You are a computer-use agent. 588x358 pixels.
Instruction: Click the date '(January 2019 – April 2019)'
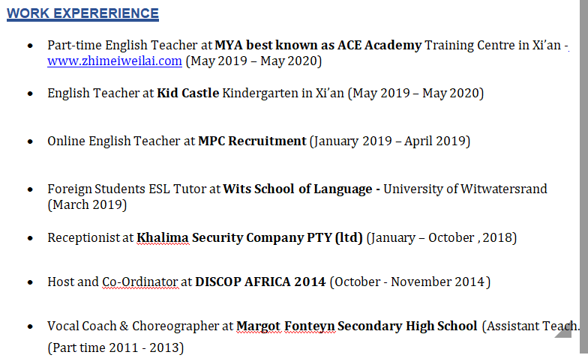390,141
